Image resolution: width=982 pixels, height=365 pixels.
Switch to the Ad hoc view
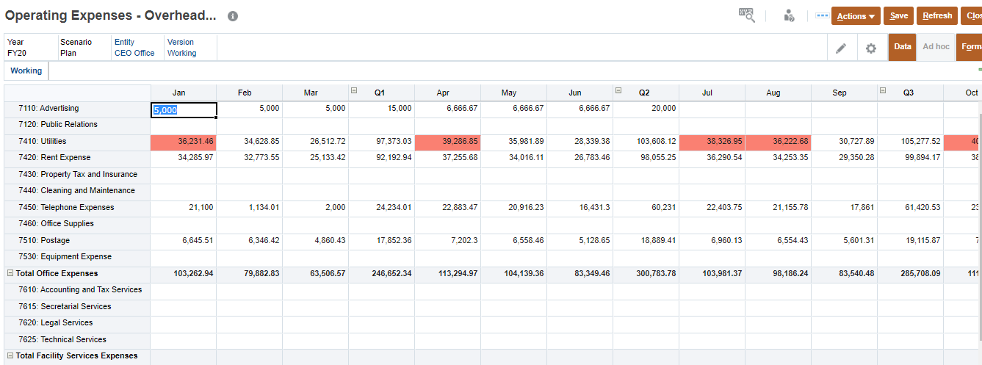point(936,47)
